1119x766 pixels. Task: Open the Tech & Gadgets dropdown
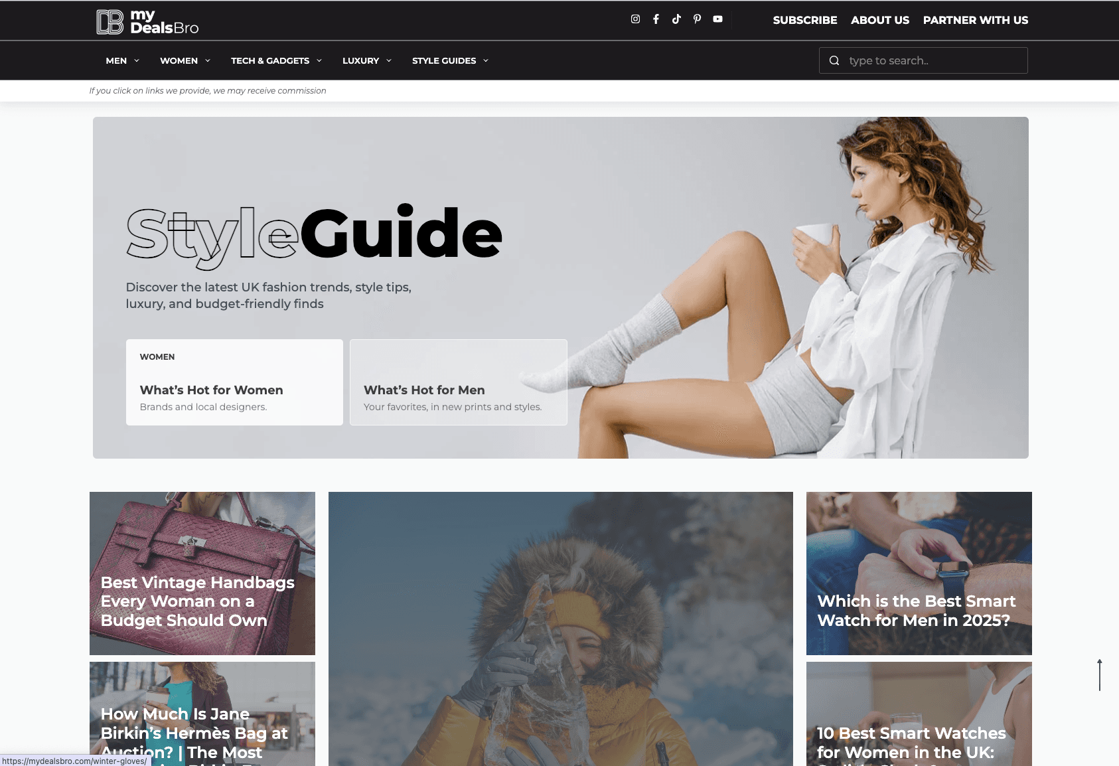click(276, 60)
